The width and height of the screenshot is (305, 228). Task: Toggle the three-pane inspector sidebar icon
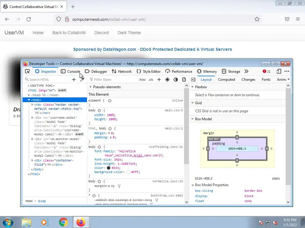point(193,80)
